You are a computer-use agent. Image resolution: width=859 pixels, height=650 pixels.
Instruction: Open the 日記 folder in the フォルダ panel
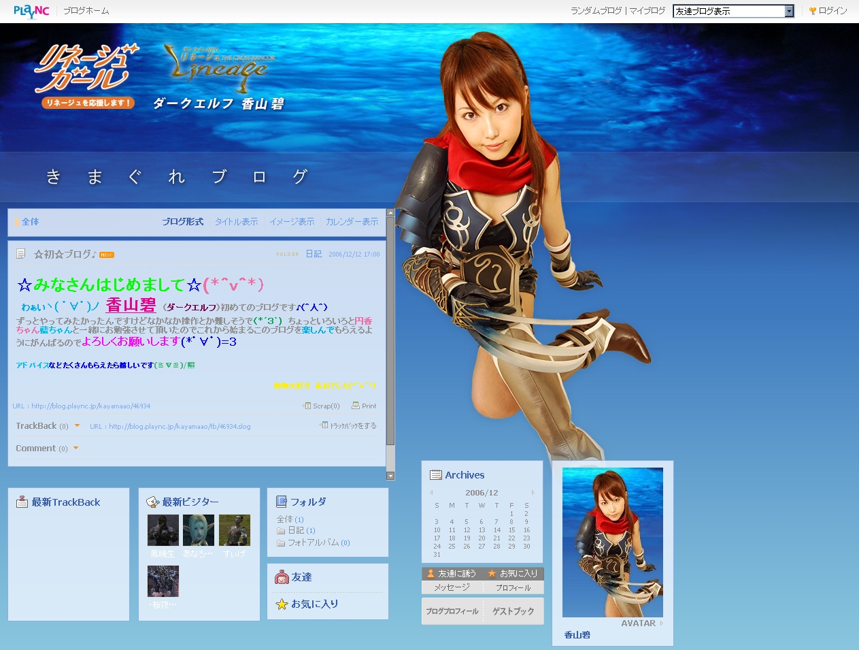click(296, 530)
